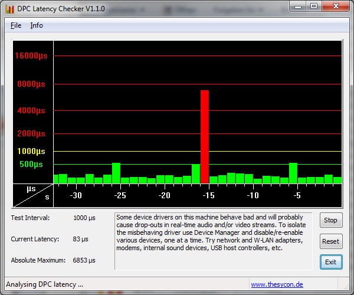Click the -10 time axis label

pyautogui.click(x=253, y=195)
